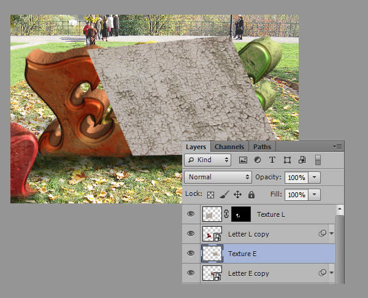Click the smart object filter icon
The width and height of the screenshot is (368, 298).
(302, 160)
